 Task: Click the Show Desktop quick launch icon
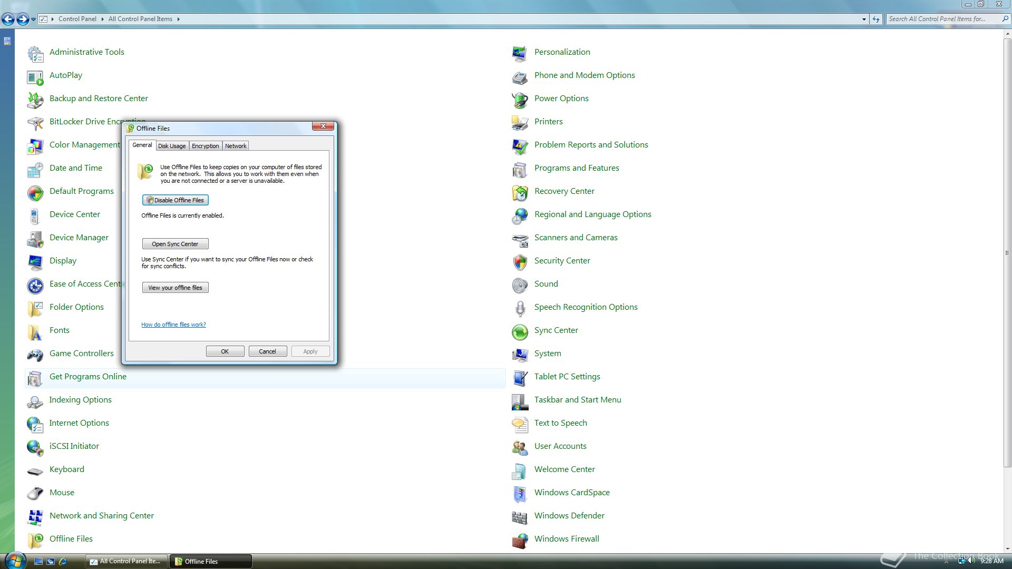(x=38, y=562)
